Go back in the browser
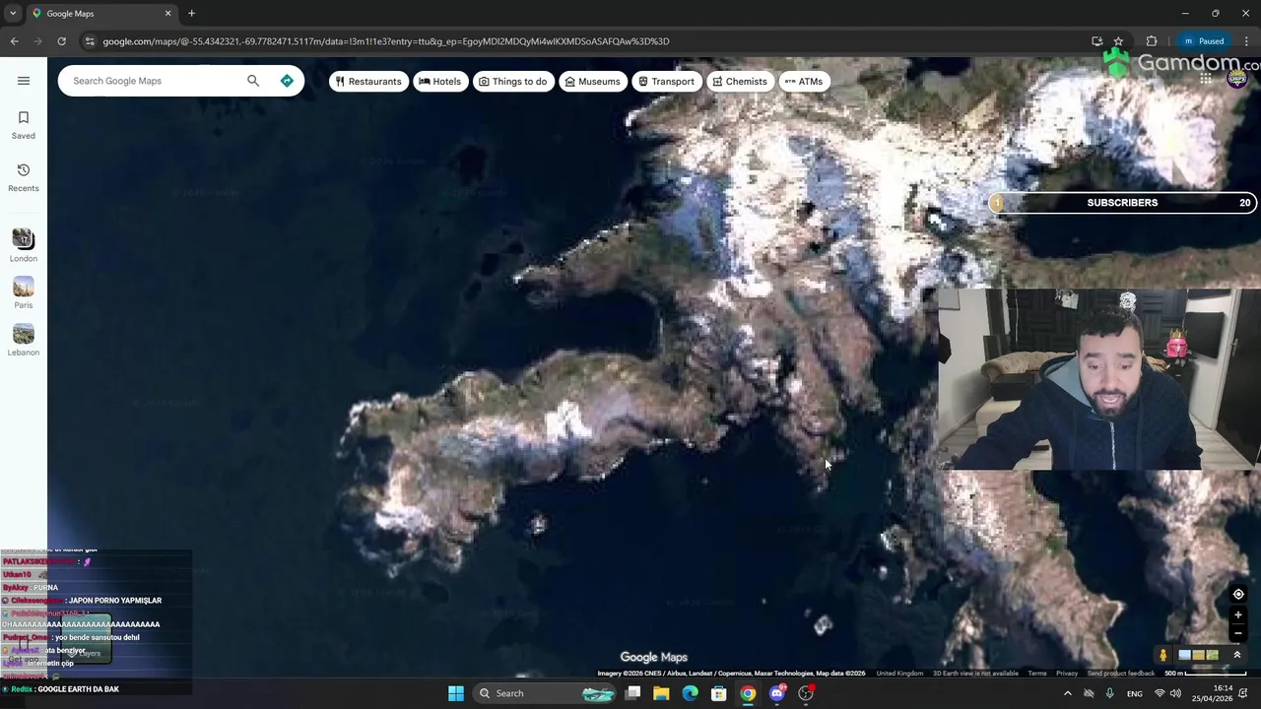Screen dimensions: 1261x709 coord(14,41)
